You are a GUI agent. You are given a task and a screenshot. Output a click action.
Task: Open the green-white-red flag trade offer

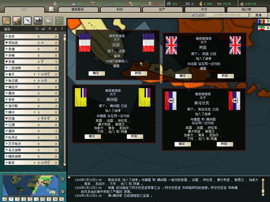click(263, 28)
